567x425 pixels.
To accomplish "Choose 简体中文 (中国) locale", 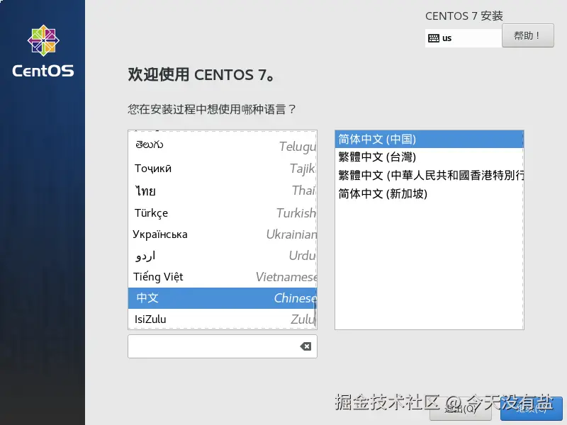I will tap(430, 139).
